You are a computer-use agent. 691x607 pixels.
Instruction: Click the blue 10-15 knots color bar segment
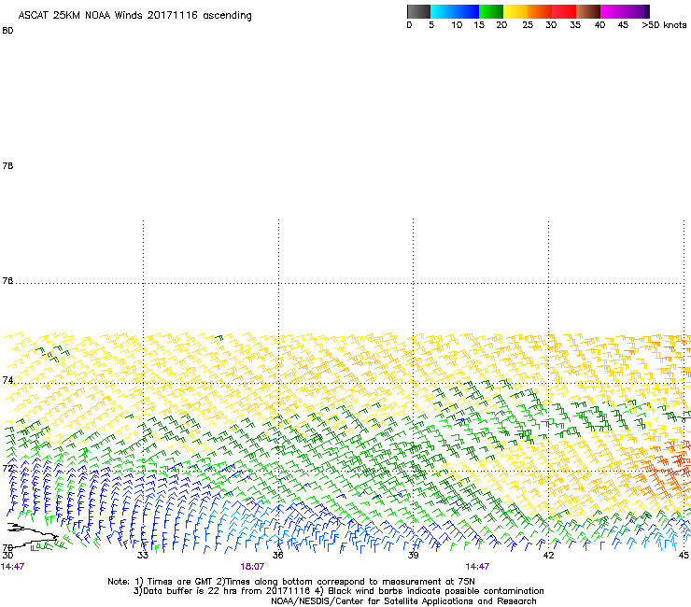(467, 11)
